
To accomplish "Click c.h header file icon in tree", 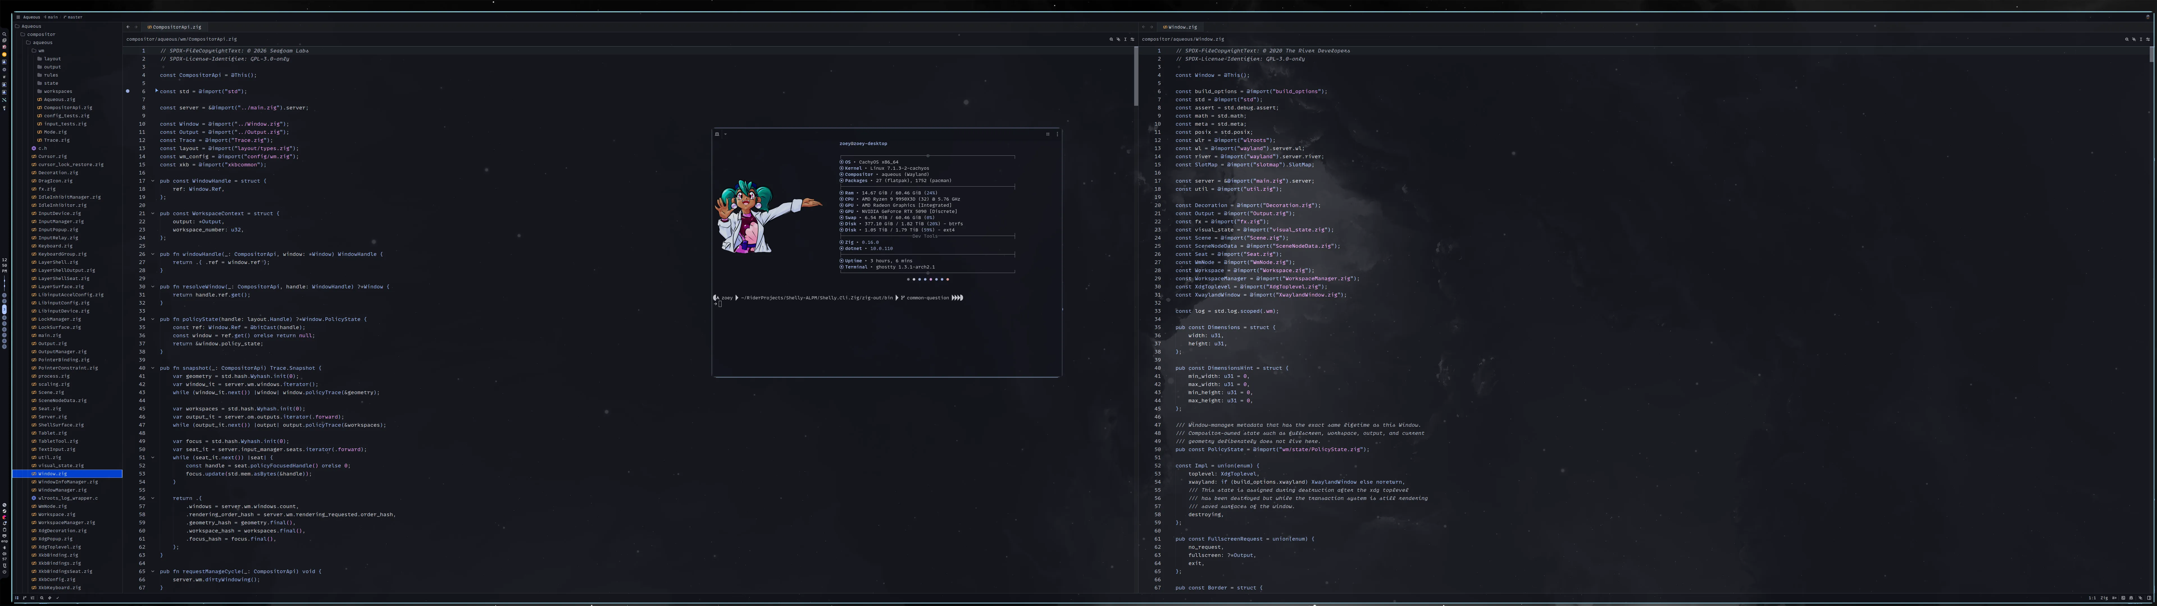I will (34, 148).
